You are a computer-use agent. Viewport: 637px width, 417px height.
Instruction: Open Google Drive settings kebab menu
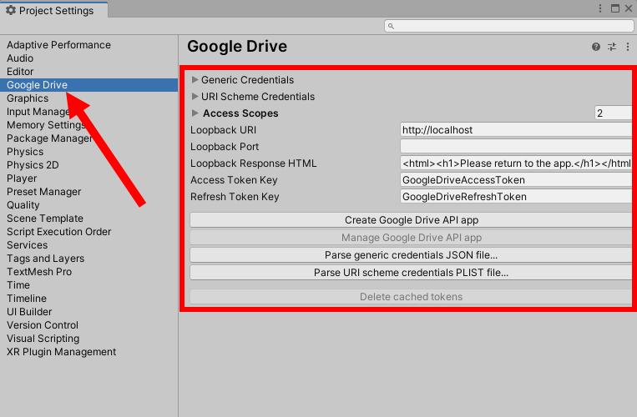[628, 47]
